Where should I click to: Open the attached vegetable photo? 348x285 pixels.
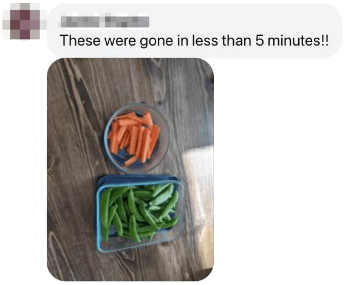[131, 170]
